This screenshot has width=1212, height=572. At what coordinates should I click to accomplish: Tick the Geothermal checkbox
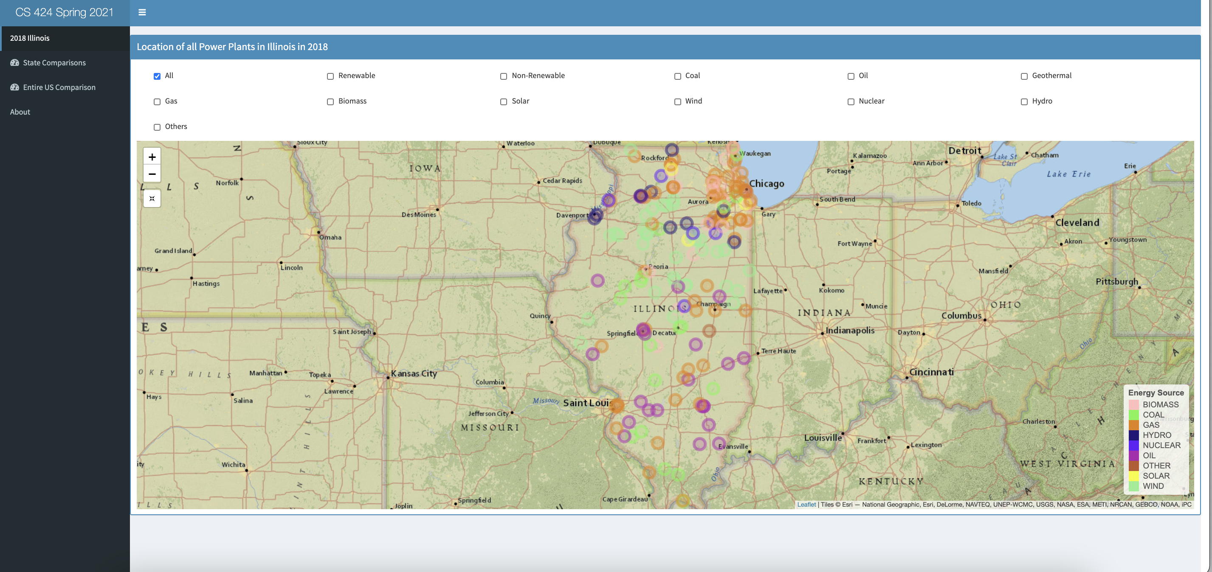coord(1024,76)
